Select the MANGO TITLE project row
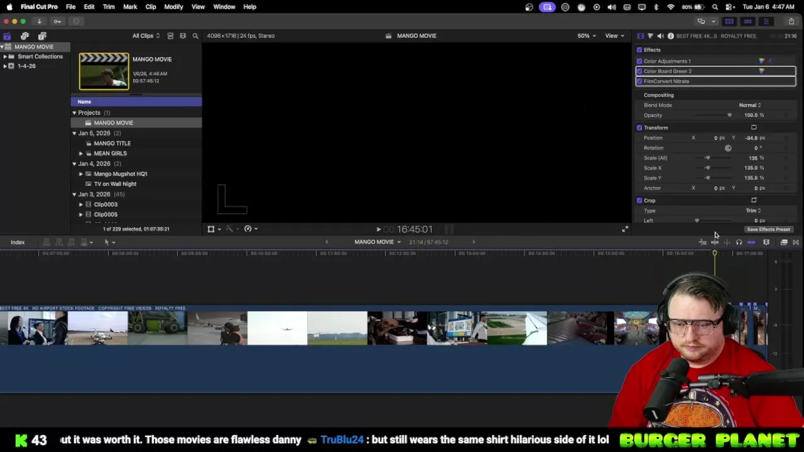Viewport: 804px width, 452px height. coord(136,143)
